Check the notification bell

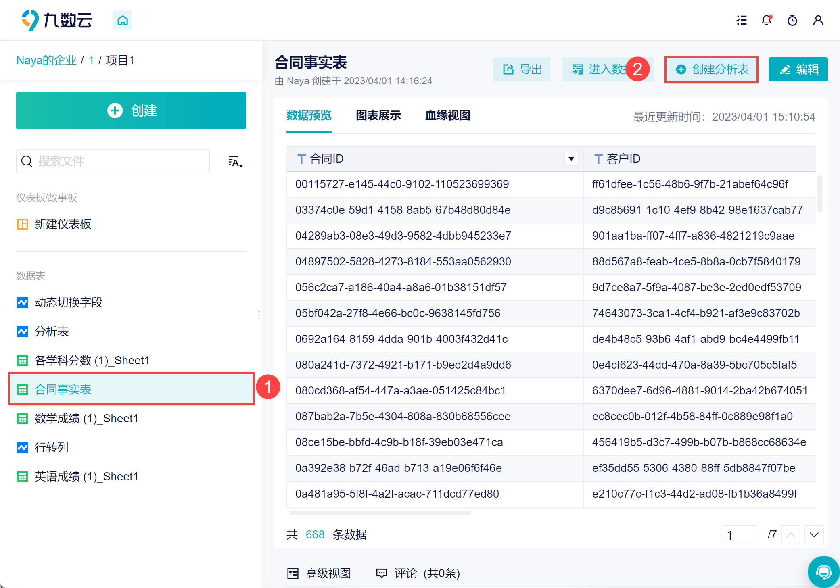click(x=767, y=20)
